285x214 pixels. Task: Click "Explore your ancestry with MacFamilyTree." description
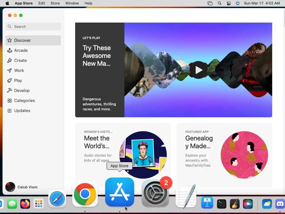pyautogui.click(x=198, y=160)
